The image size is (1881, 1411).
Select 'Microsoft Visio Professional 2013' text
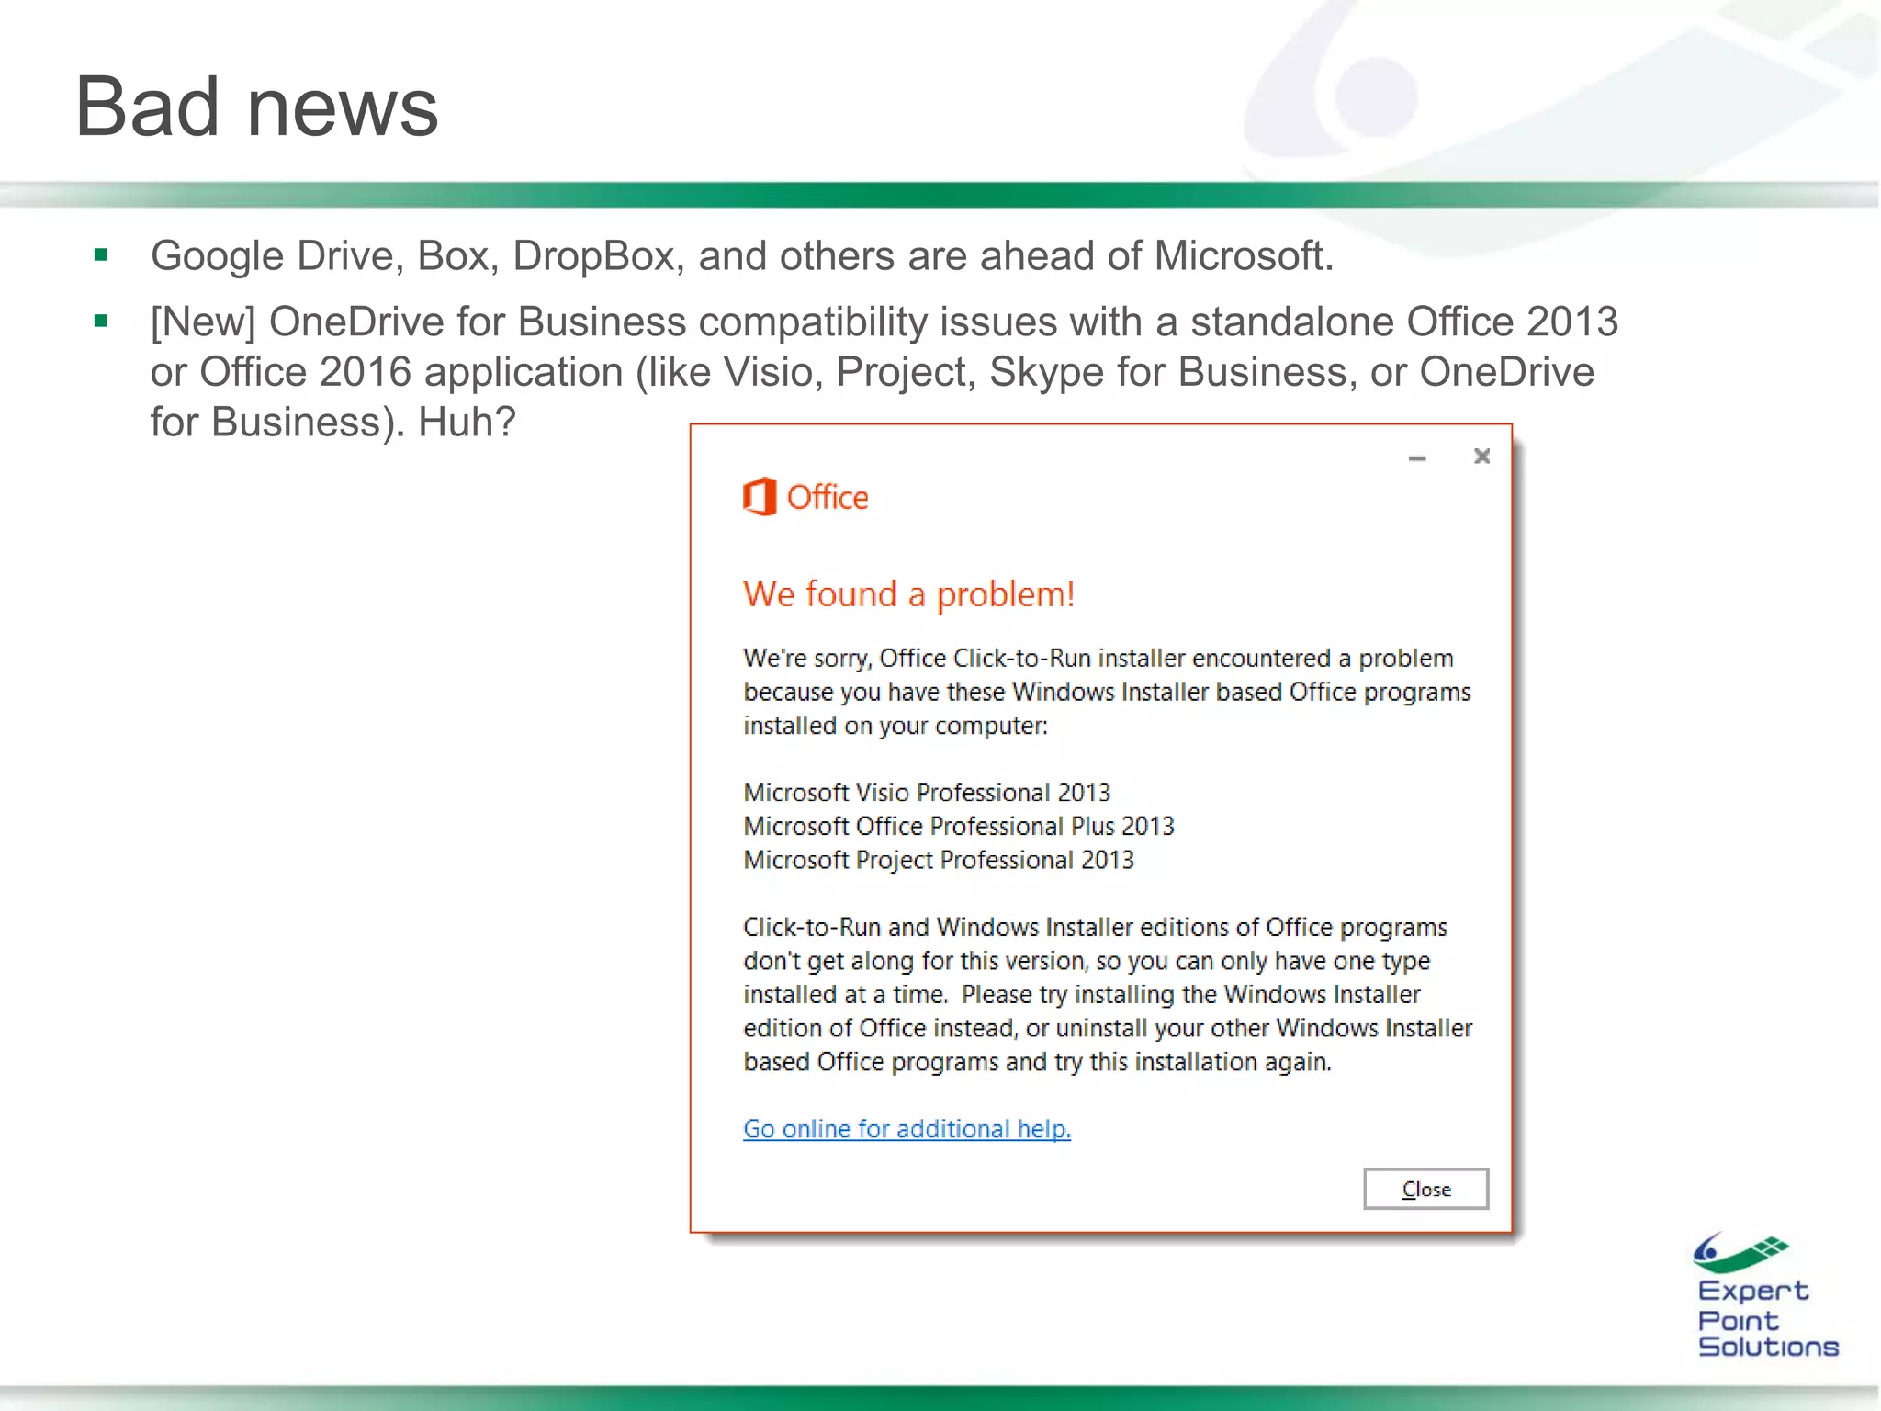pyautogui.click(x=927, y=792)
